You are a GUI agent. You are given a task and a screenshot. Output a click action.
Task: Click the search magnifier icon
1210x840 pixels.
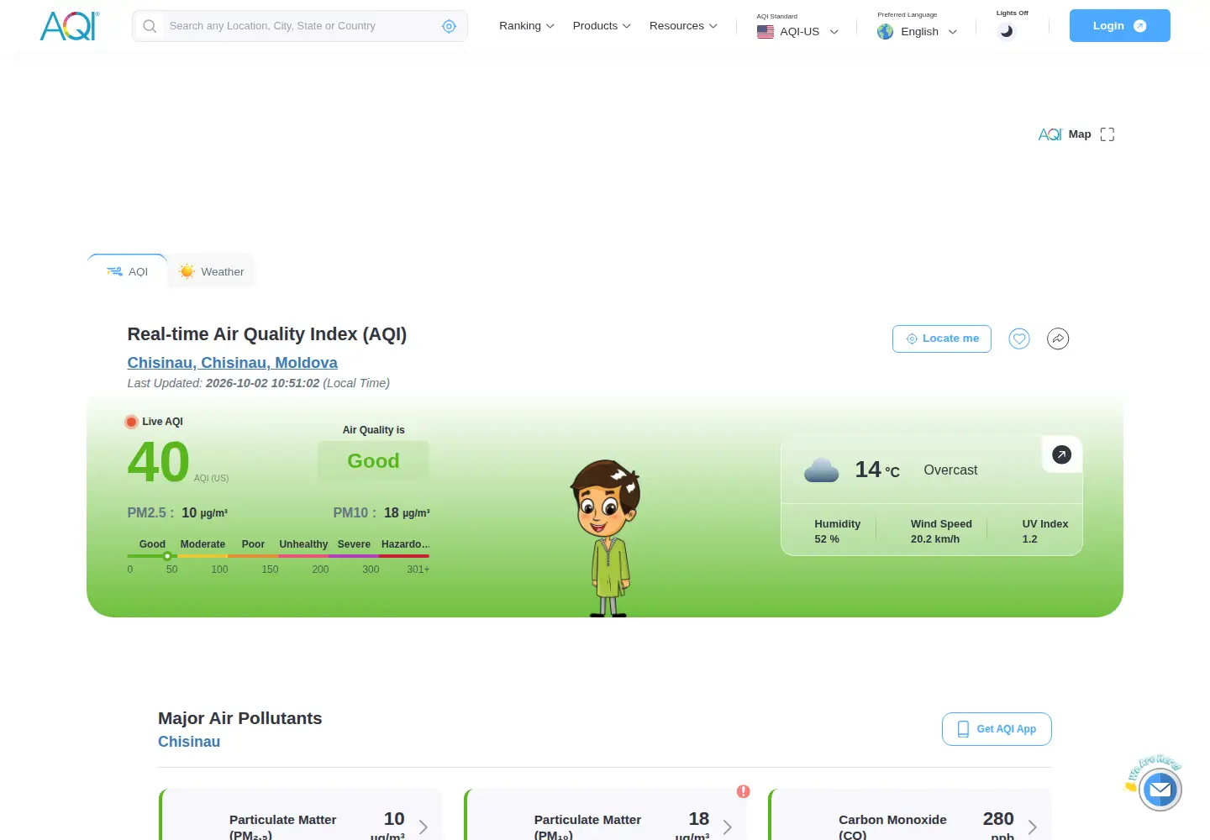[150, 26]
